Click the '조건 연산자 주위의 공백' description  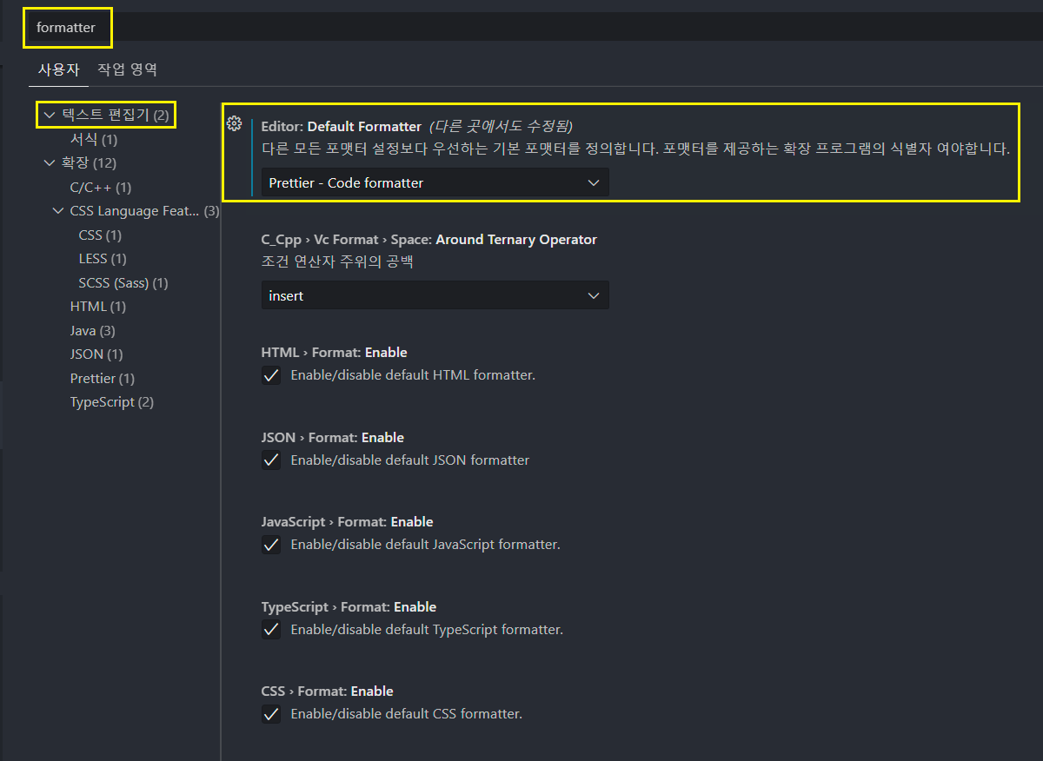[x=337, y=261]
